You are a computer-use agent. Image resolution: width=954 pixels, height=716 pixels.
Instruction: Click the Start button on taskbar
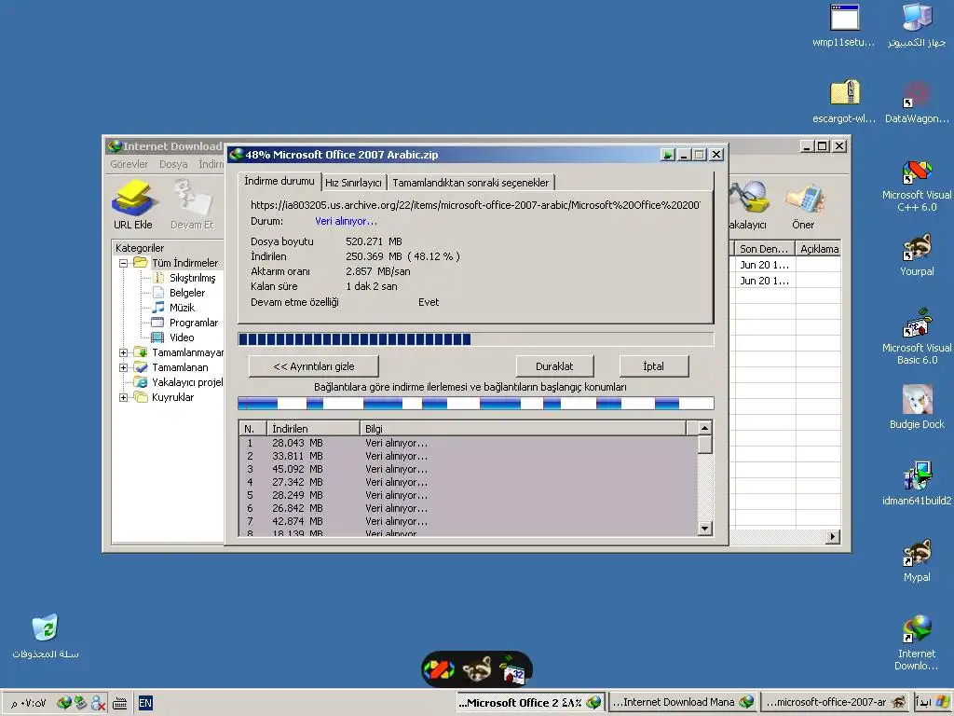(x=932, y=703)
